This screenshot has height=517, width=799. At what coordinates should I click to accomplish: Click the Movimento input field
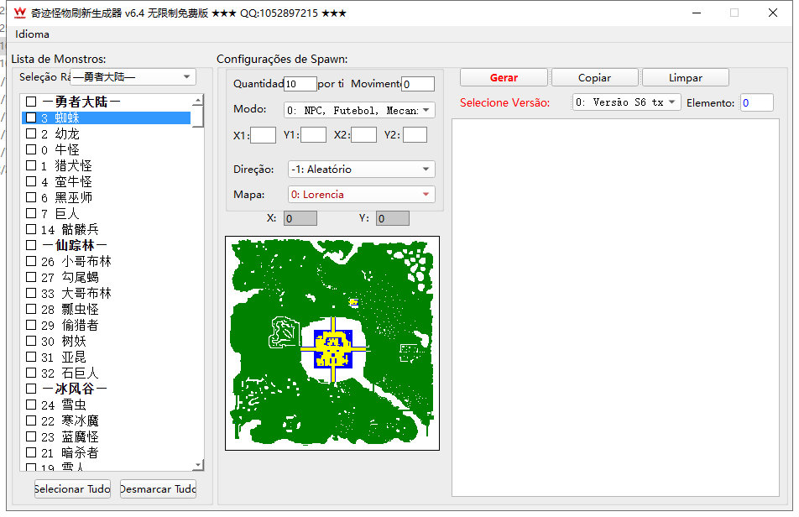pyautogui.click(x=418, y=84)
